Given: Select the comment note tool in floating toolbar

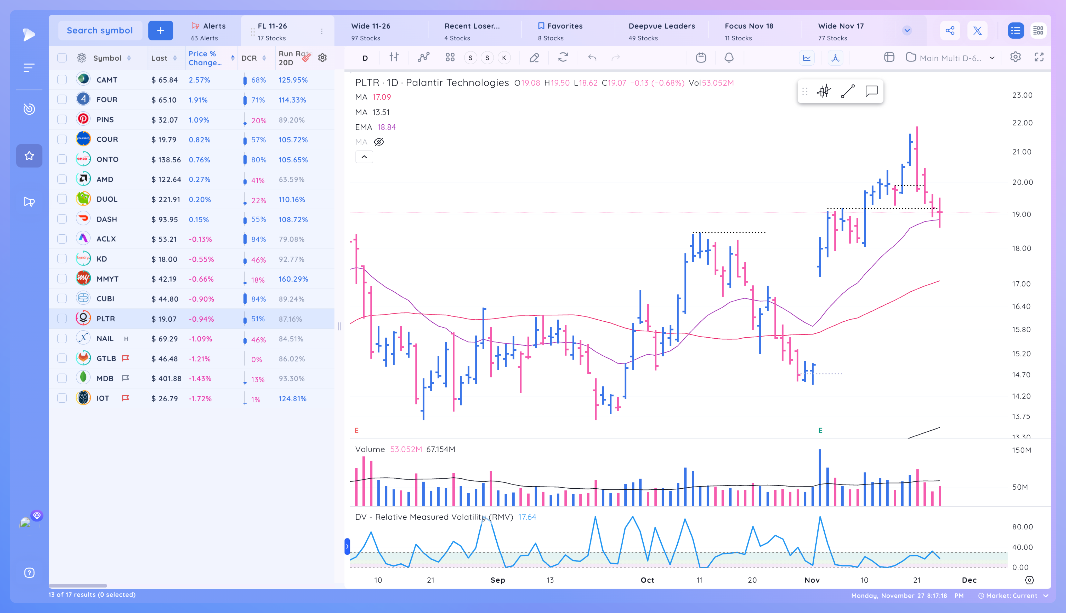Looking at the screenshot, I should pos(871,91).
